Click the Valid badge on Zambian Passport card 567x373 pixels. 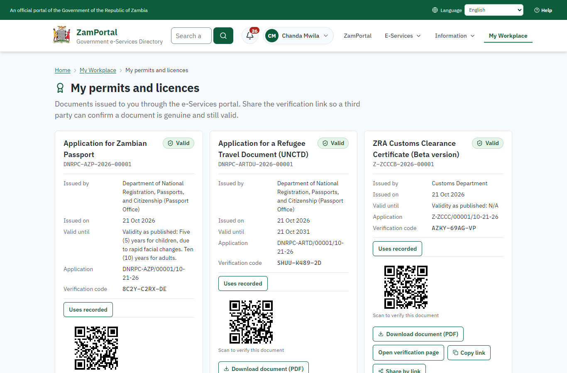click(178, 143)
